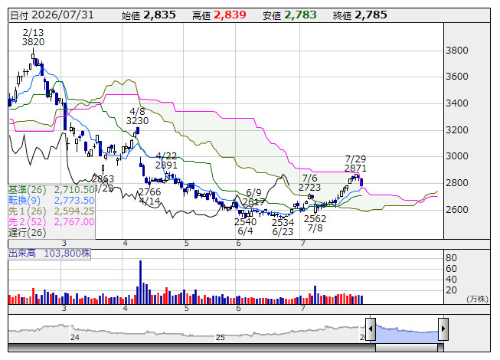The width and height of the screenshot is (500, 360).
Task: Click the 40 volume axis label
Action: pos(451,280)
